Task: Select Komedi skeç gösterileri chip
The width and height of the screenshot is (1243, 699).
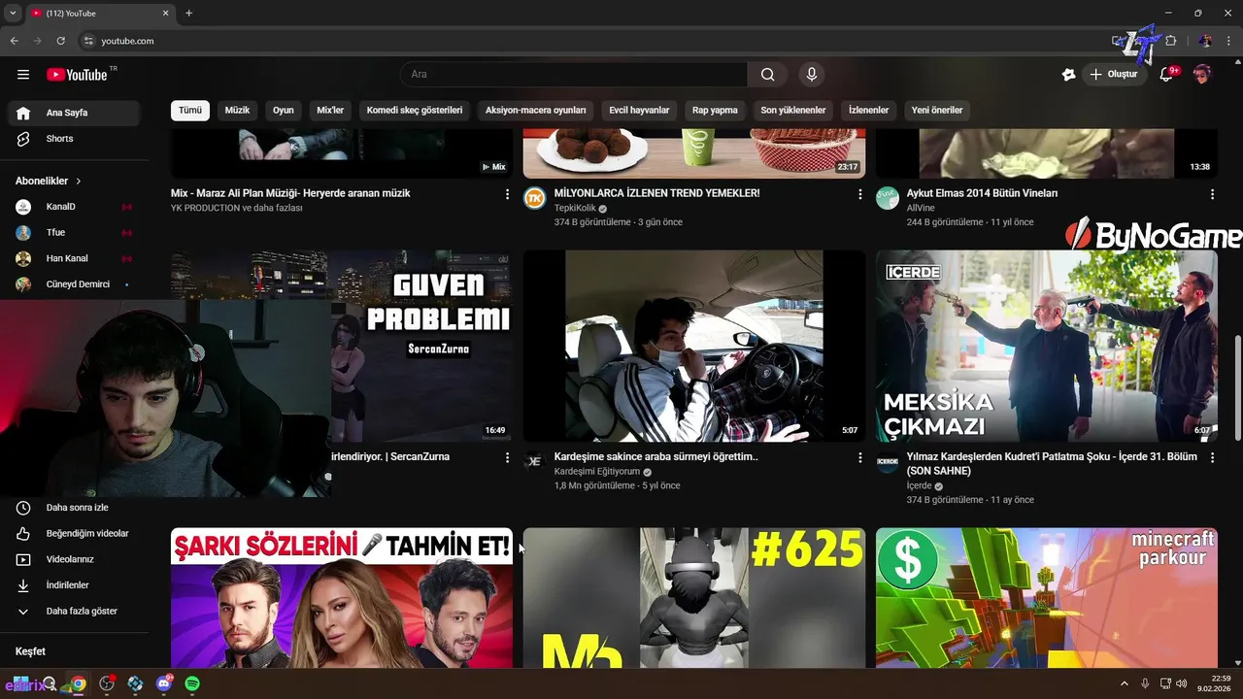Action: click(415, 111)
